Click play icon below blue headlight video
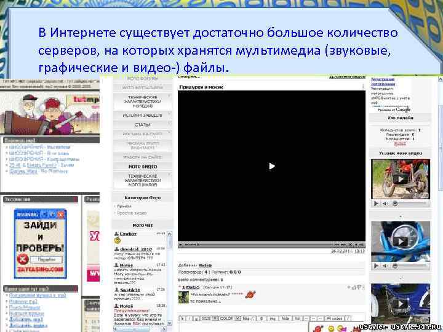This screenshot has width=443, height=332. 376,266
